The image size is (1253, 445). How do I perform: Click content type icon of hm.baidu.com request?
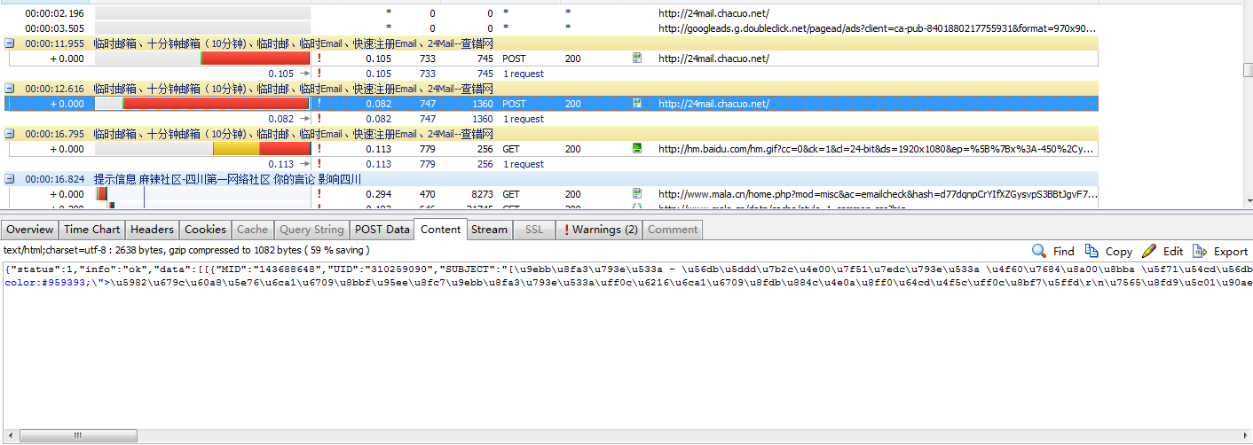pyautogui.click(x=636, y=149)
